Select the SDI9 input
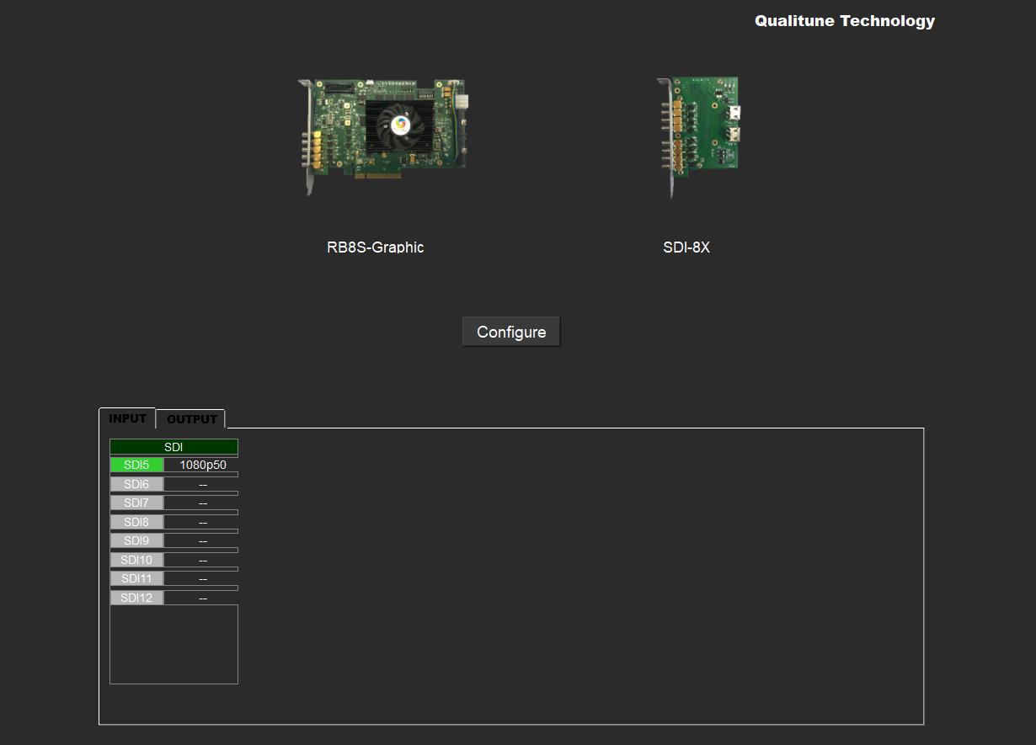Screen dimensions: 1036x745 [x=136, y=540]
